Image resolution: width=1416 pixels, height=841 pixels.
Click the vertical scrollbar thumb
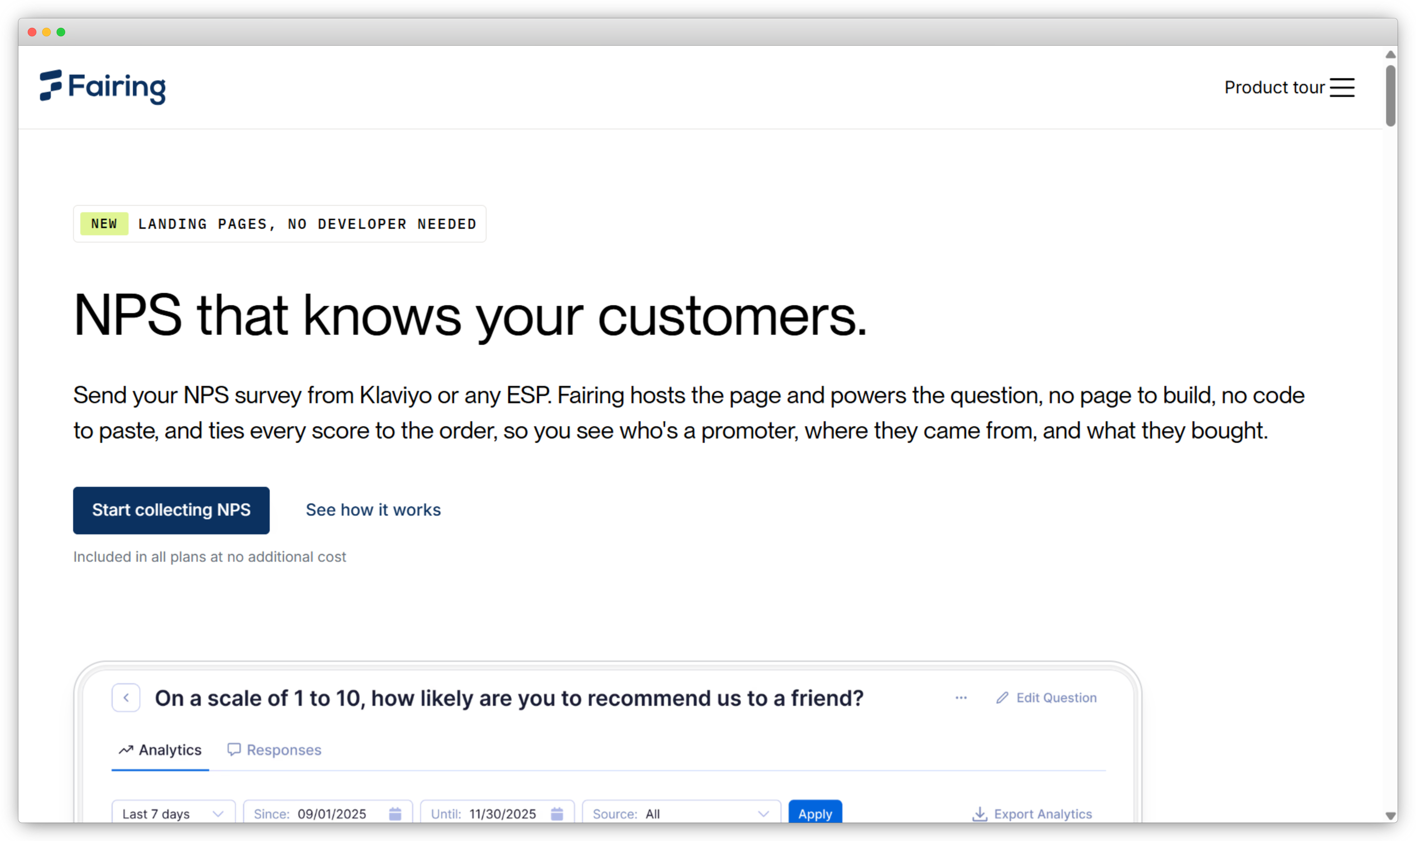pos(1390,96)
